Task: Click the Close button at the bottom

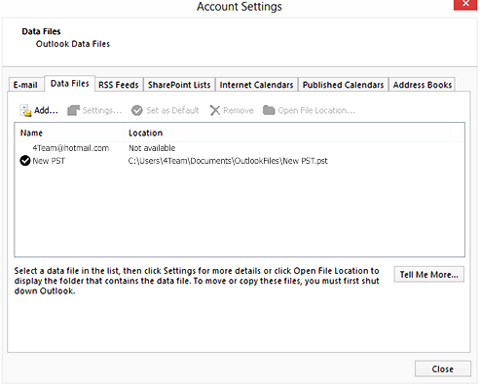Action: [x=443, y=369]
